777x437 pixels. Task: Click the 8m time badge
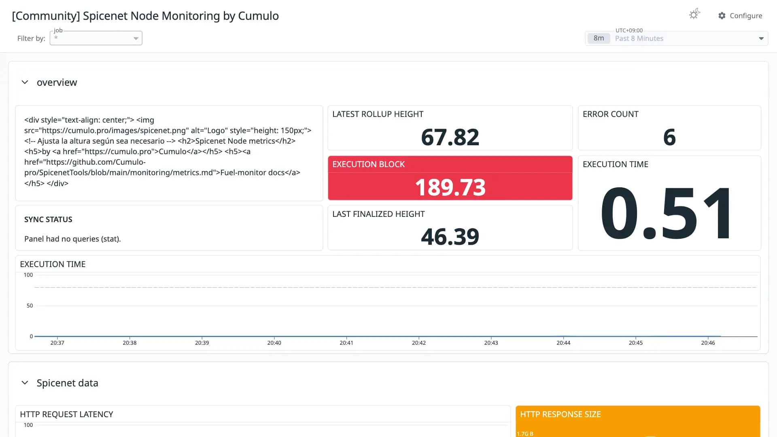(x=599, y=38)
